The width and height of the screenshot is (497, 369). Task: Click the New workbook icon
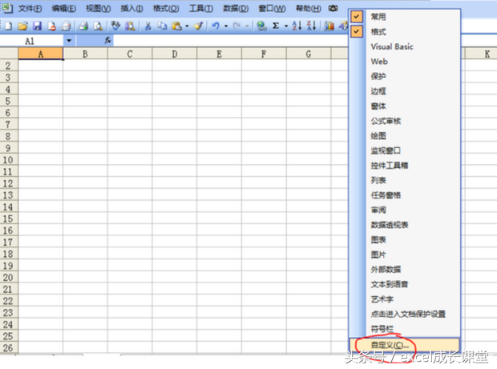8,26
